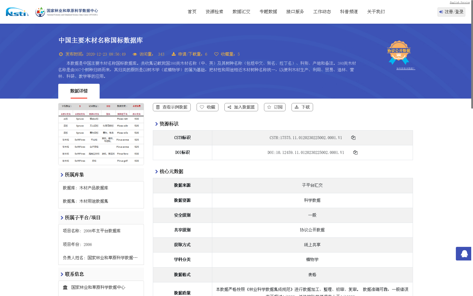Copy the DOI identifier
This screenshot has height=296, width=473.
[355, 152]
